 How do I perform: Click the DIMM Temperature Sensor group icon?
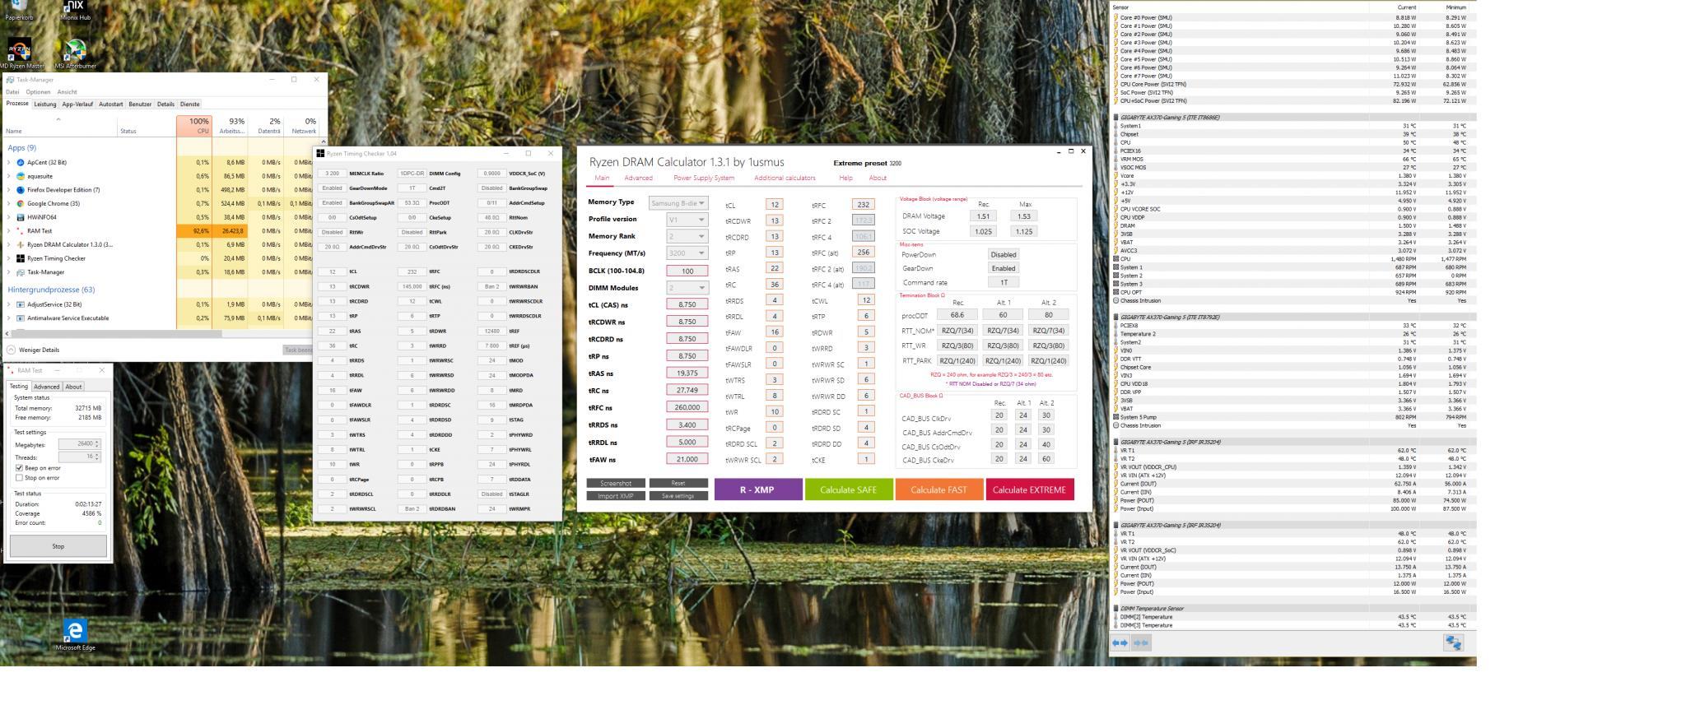point(1116,609)
